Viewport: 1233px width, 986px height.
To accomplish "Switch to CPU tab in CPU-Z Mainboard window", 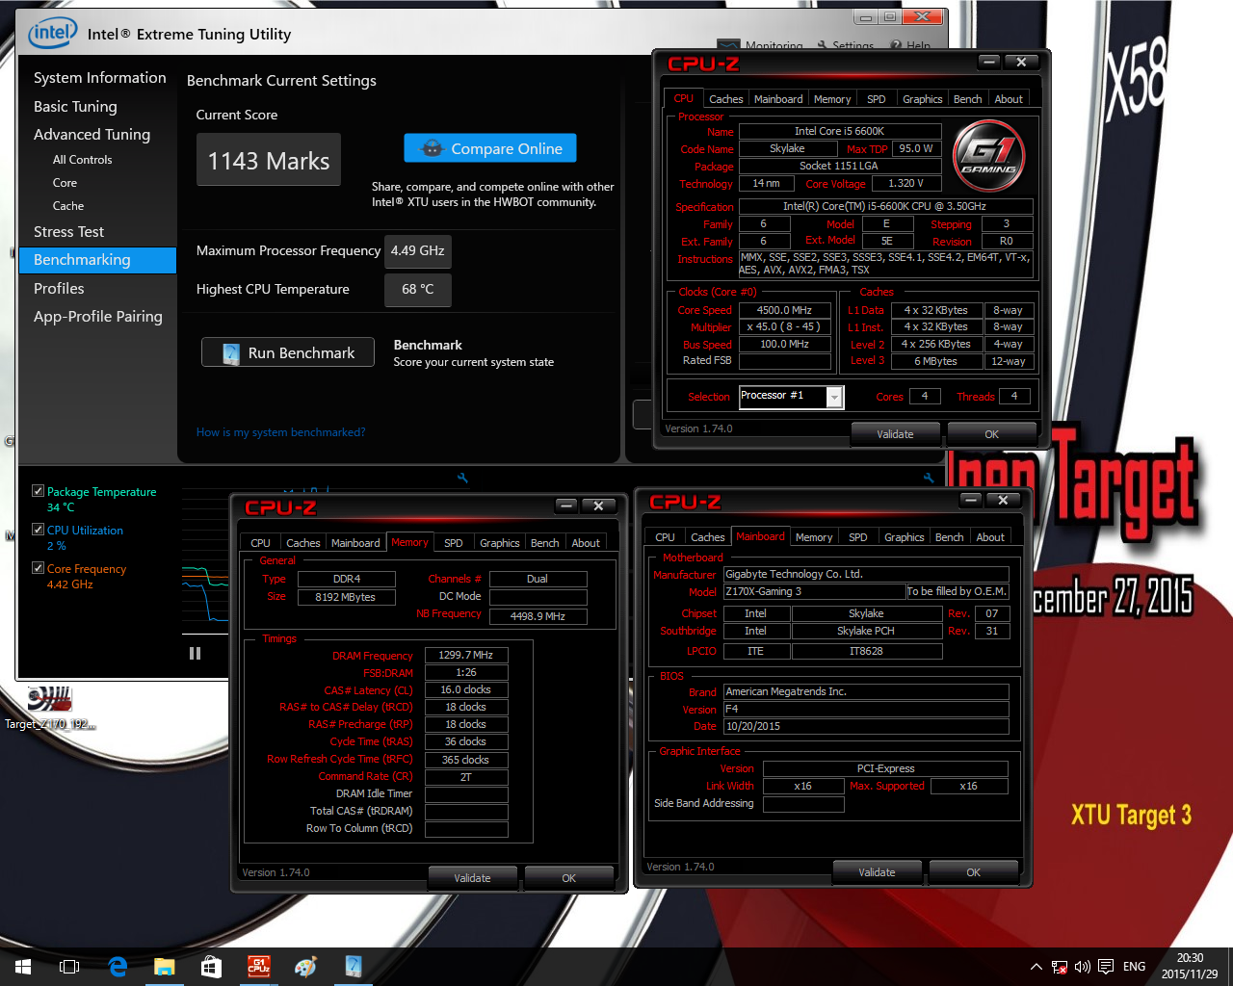I will tap(665, 537).
